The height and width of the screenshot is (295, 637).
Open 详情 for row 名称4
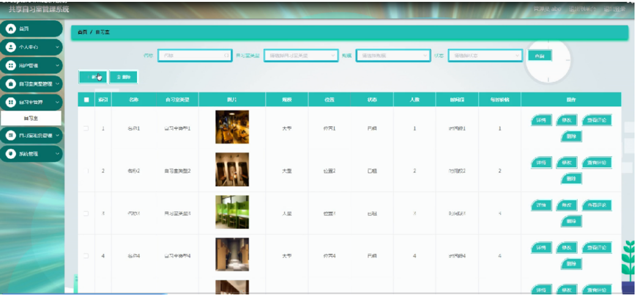click(x=542, y=247)
